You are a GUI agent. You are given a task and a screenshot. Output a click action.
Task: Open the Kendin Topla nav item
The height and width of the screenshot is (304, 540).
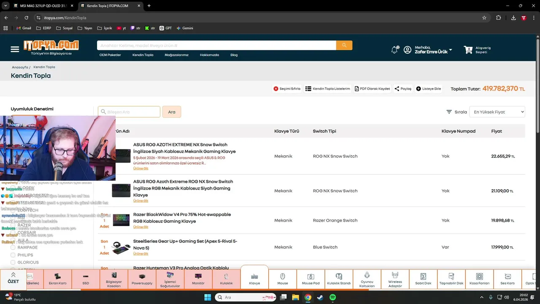pos(143,55)
